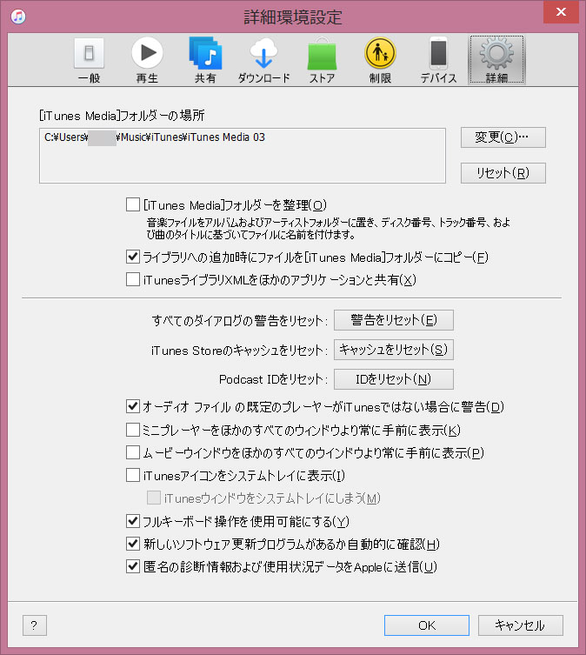This screenshot has height=655, width=586.
Task: Click the [iTunes Media]フォルダーの場所 label
Action: [122, 116]
